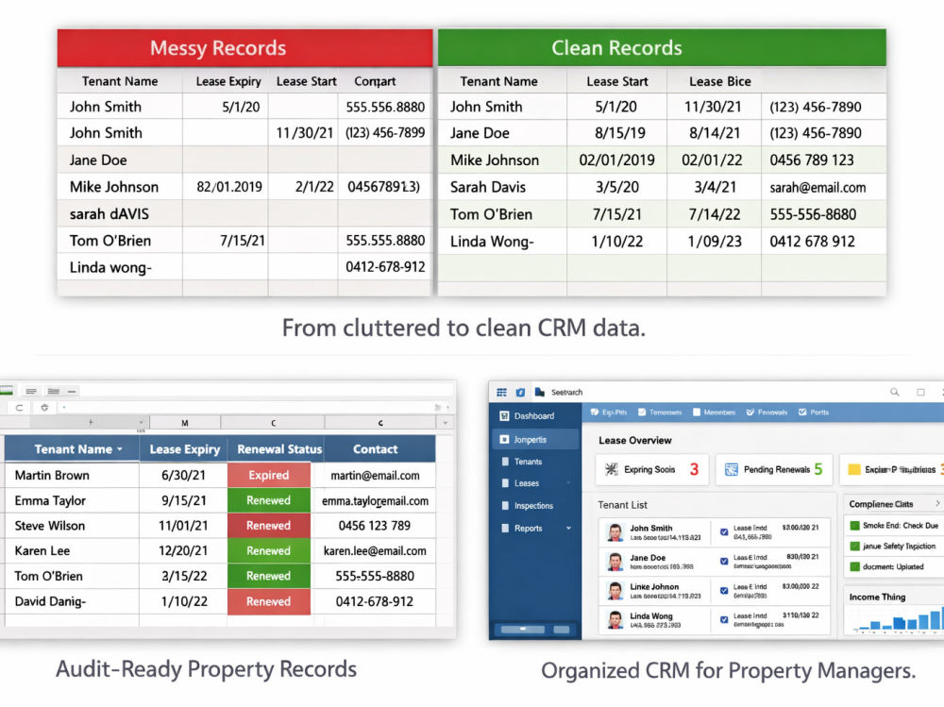Open the Compliance panel chevron

(937, 503)
